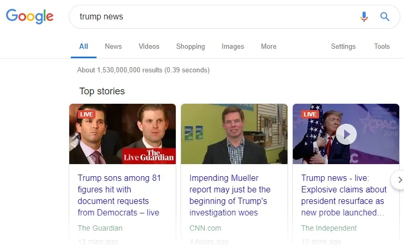The image size is (404, 248).
Task: Click LIVE badge on Independent thumbnail
Action: click(310, 114)
